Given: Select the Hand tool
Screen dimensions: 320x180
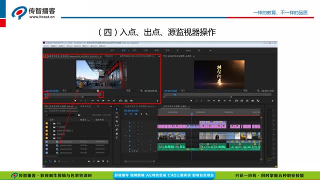Looking at the screenshot, I should click(116, 133).
